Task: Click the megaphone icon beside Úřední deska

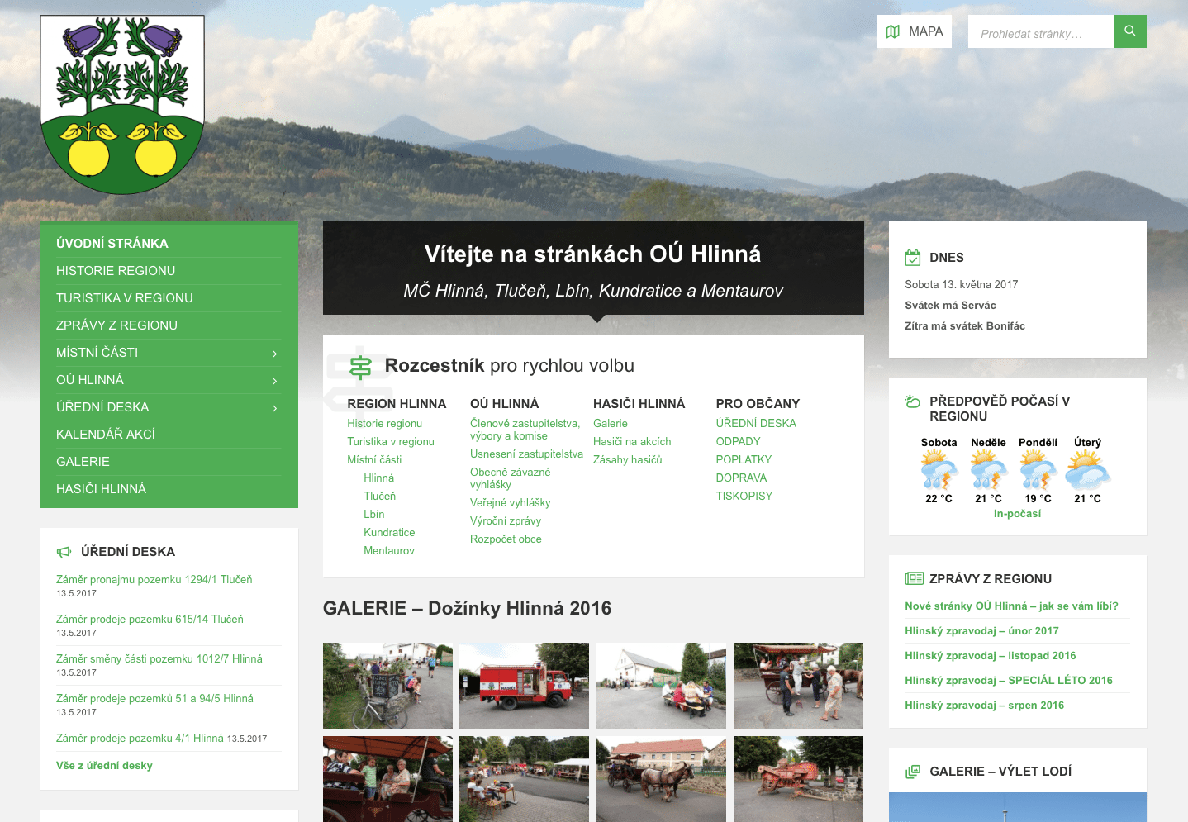Action: (x=64, y=552)
